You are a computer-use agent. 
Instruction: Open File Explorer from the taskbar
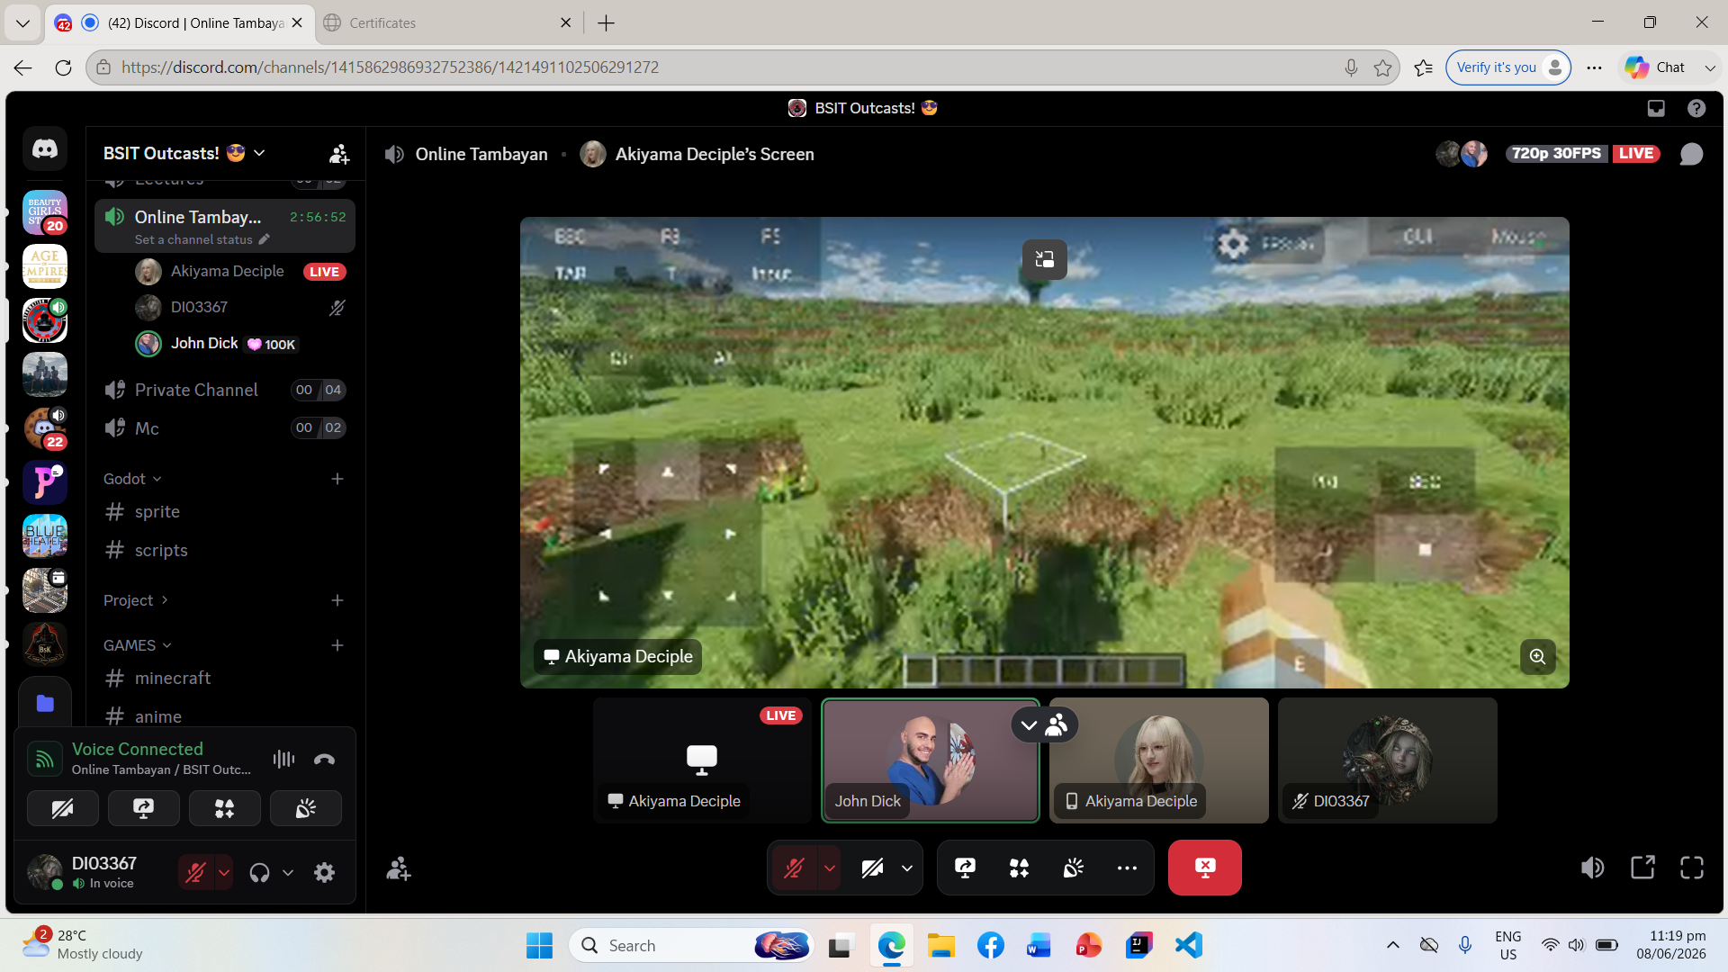tap(941, 945)
